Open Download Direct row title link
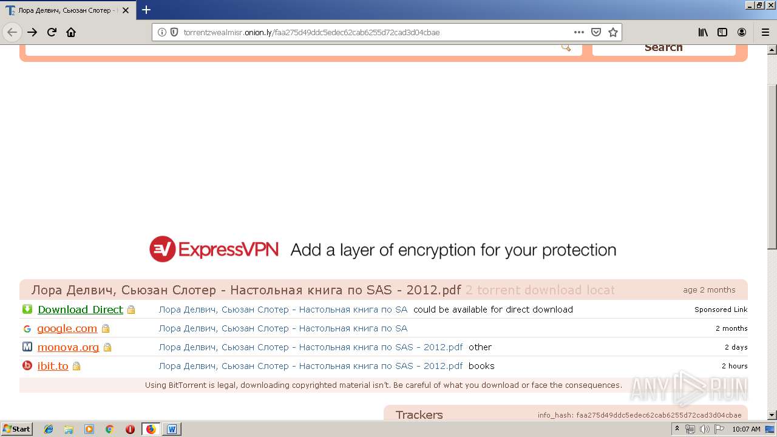 (x=283, y=310)
